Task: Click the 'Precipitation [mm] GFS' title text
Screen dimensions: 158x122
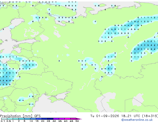Action: (20, 116)
